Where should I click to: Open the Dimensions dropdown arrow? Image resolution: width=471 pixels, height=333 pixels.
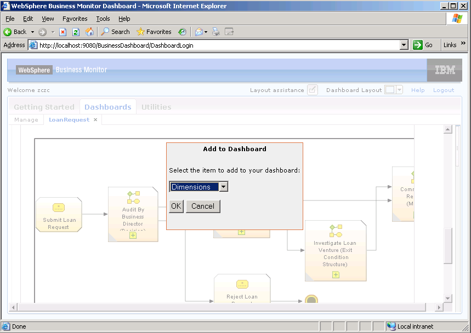pos(223,187)
